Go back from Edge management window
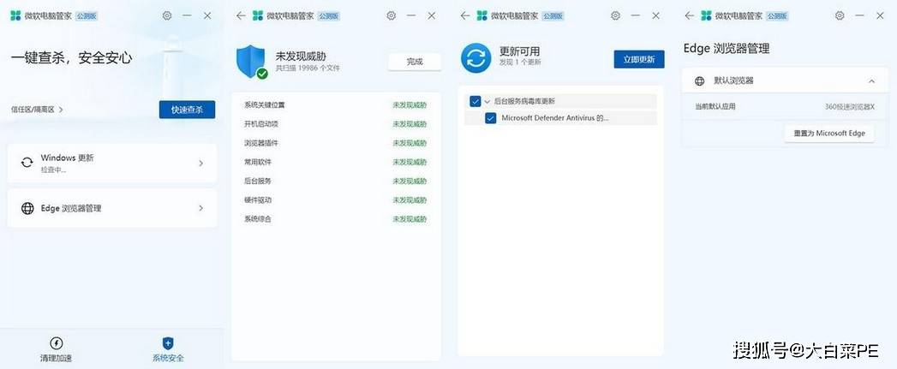 tap(690, 16)
